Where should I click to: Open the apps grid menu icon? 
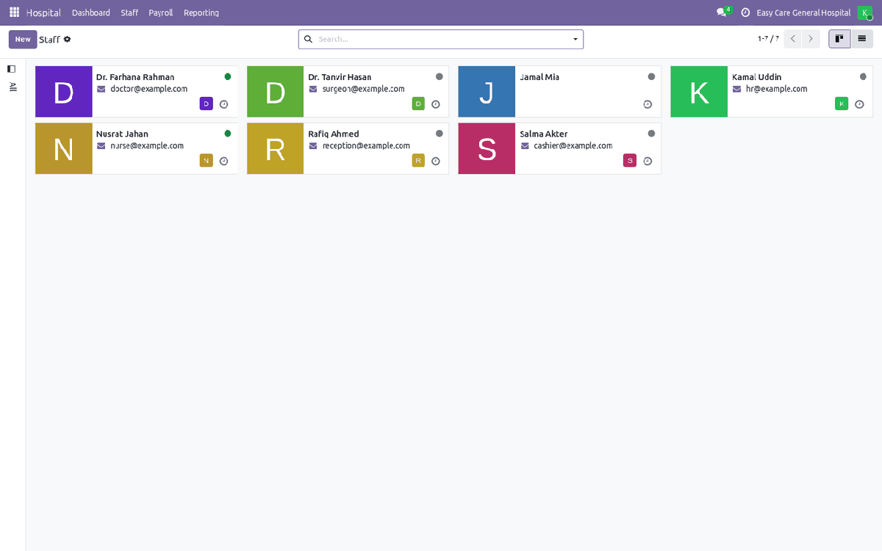(x=14, y=12)
